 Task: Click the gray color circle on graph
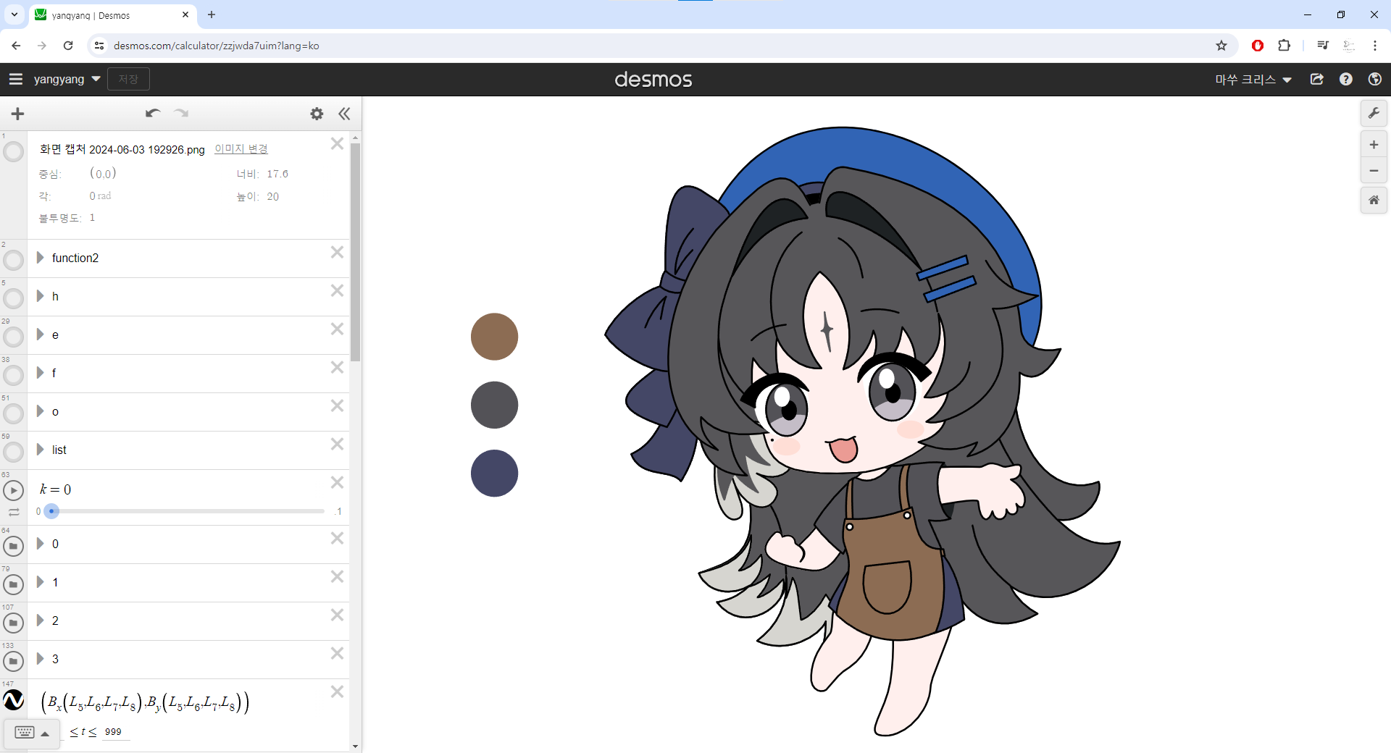pyautogui.click(x=494, y=405)
